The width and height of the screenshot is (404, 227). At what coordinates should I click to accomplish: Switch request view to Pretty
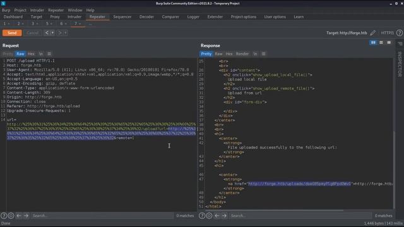(8, 54)
